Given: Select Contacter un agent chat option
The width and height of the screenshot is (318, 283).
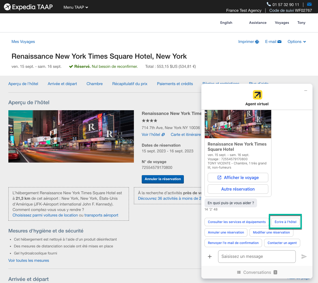Looking at the screenshot, I should [282, 243].
